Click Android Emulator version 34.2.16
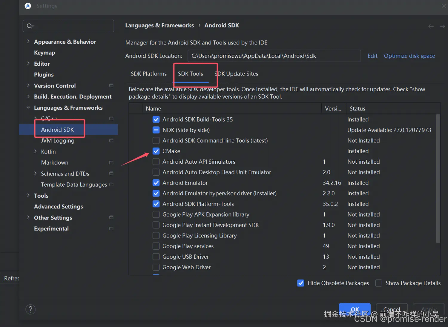448x327 pixels. [332, 183]
